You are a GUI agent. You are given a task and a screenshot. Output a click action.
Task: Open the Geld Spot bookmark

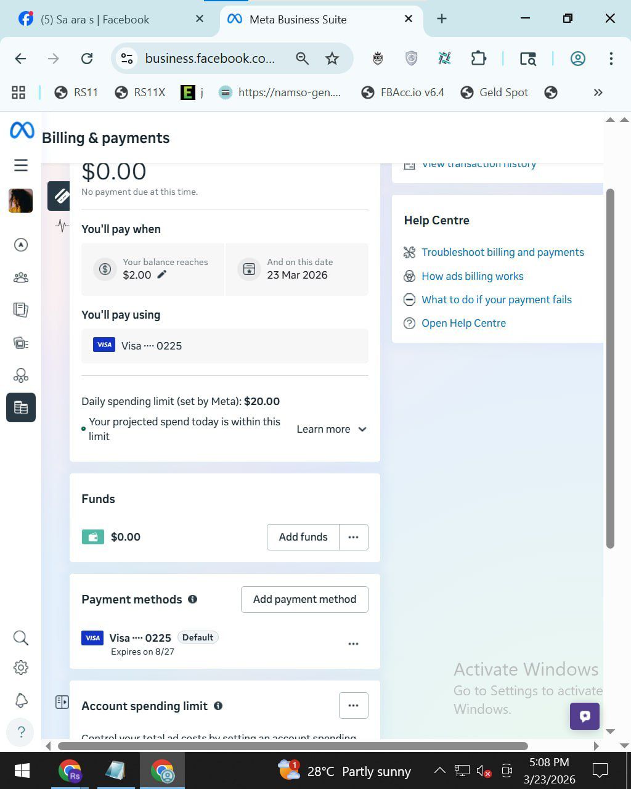495,92
